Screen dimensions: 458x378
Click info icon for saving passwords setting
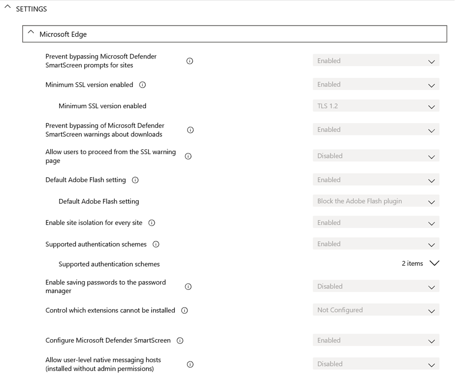click(x=188, y=286)
